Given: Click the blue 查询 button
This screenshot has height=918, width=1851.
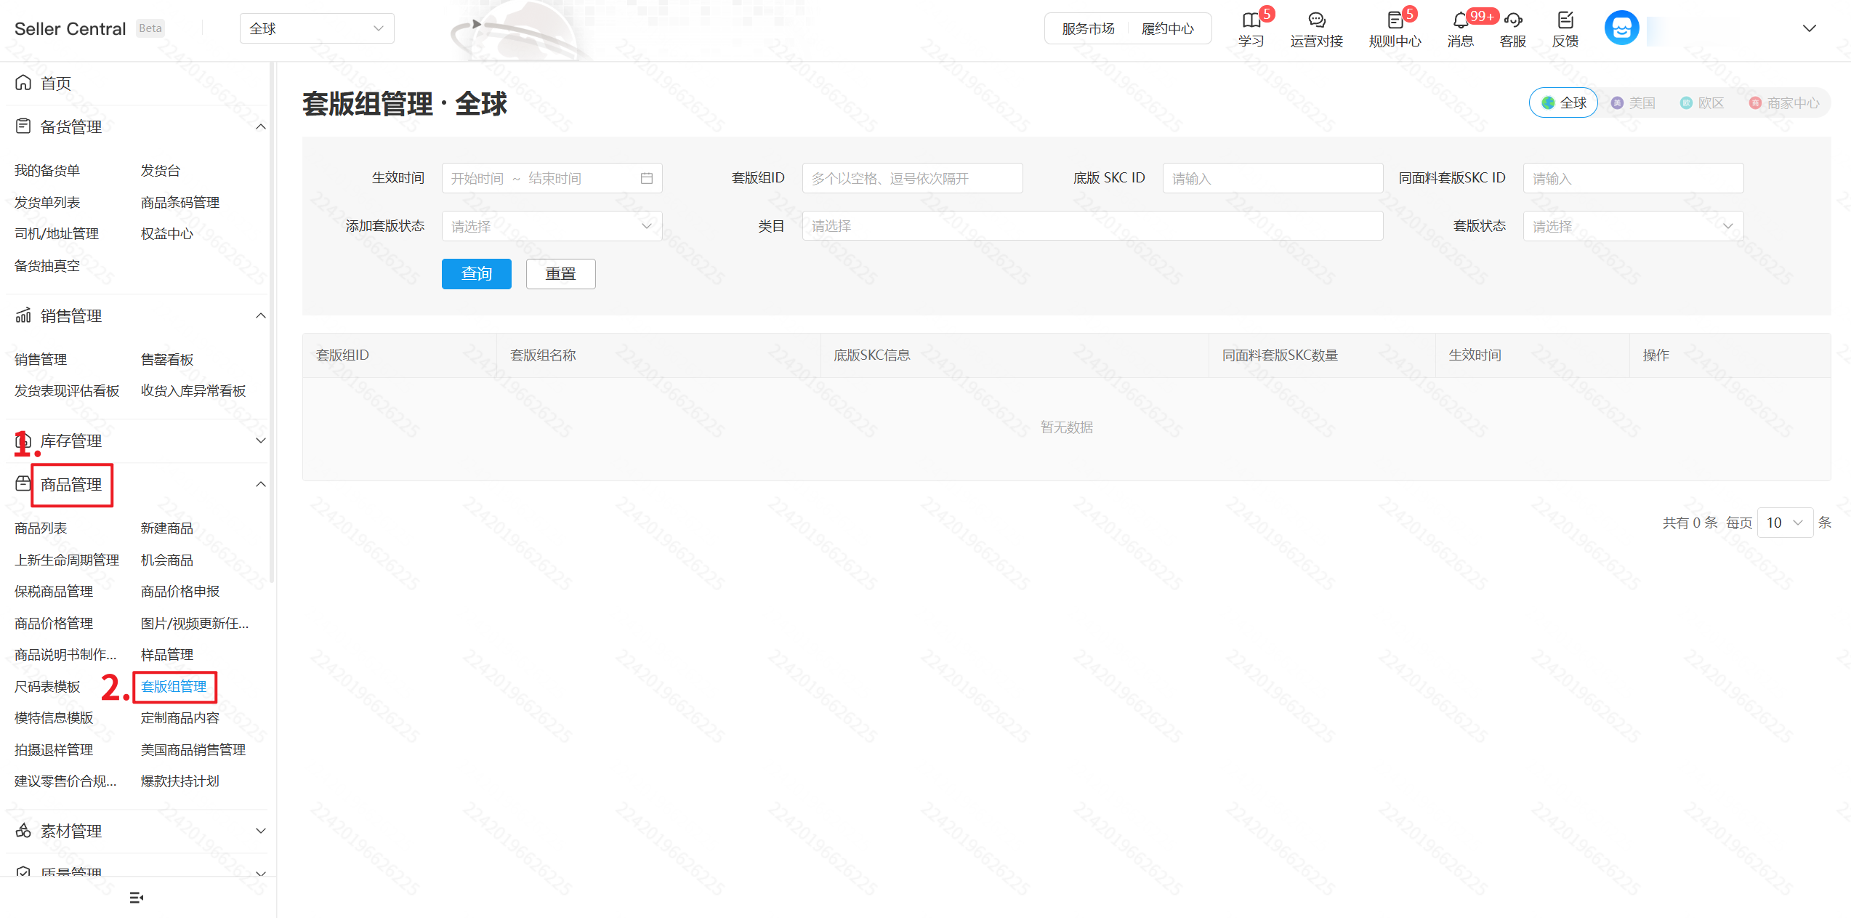Looking at the screenshot, I should pos(476,274).
